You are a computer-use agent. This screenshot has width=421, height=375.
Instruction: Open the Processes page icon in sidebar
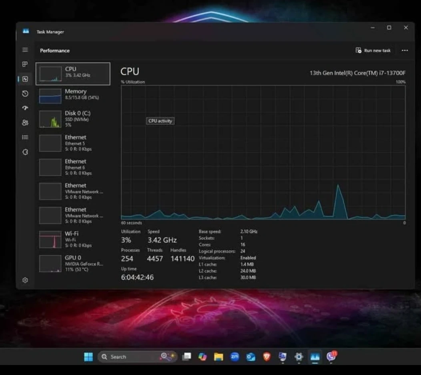point(25,64)
